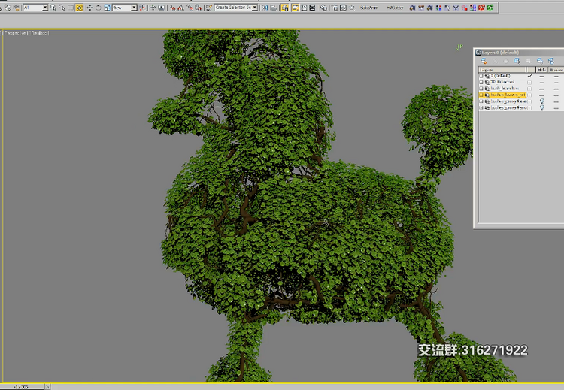564x390 pixels.
Task: Open the Schematic View from toolbar
Action: [x=312, y=8]
